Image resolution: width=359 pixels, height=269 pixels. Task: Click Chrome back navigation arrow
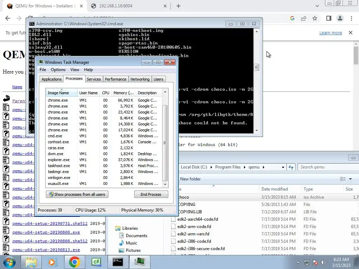tap(8, 18)
